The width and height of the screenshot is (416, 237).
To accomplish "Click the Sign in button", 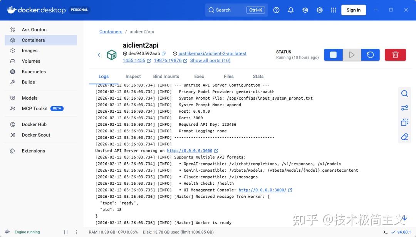I will (x=353, y=10).
